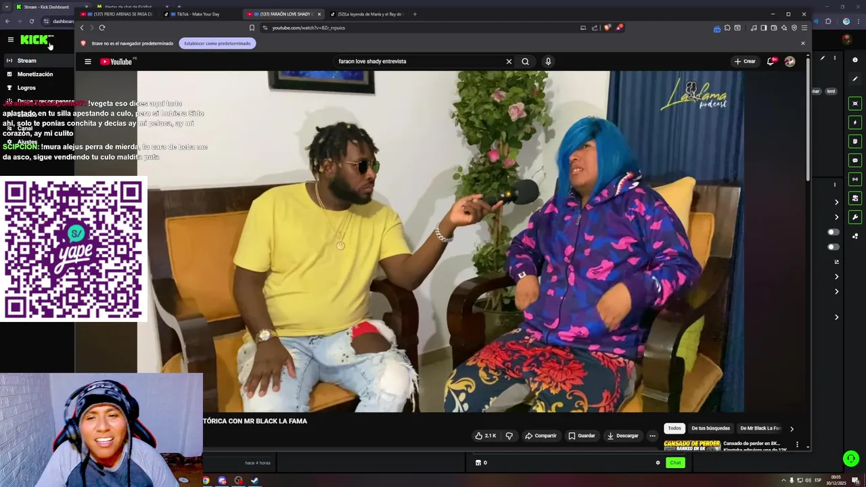Show next filter chips with right chevron
The width and height of the screenshot is (866, 487).
tap(792, 428)
